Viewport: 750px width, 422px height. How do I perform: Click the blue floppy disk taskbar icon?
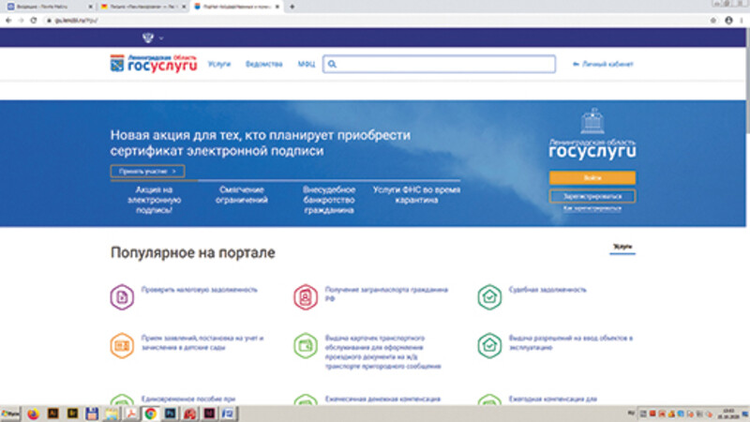92,414
